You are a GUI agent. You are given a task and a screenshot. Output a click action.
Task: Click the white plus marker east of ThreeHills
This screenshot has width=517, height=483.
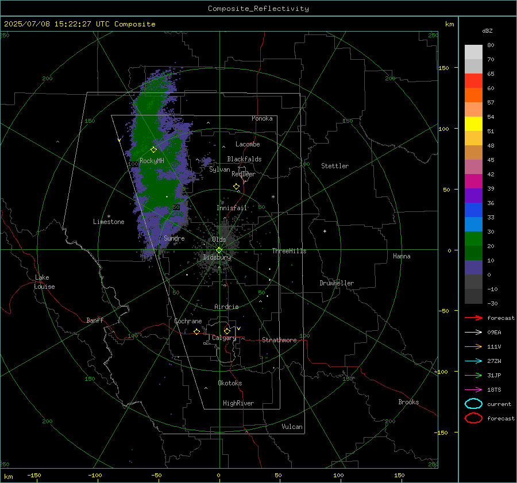pyautogui.click(x=325, y=231)
